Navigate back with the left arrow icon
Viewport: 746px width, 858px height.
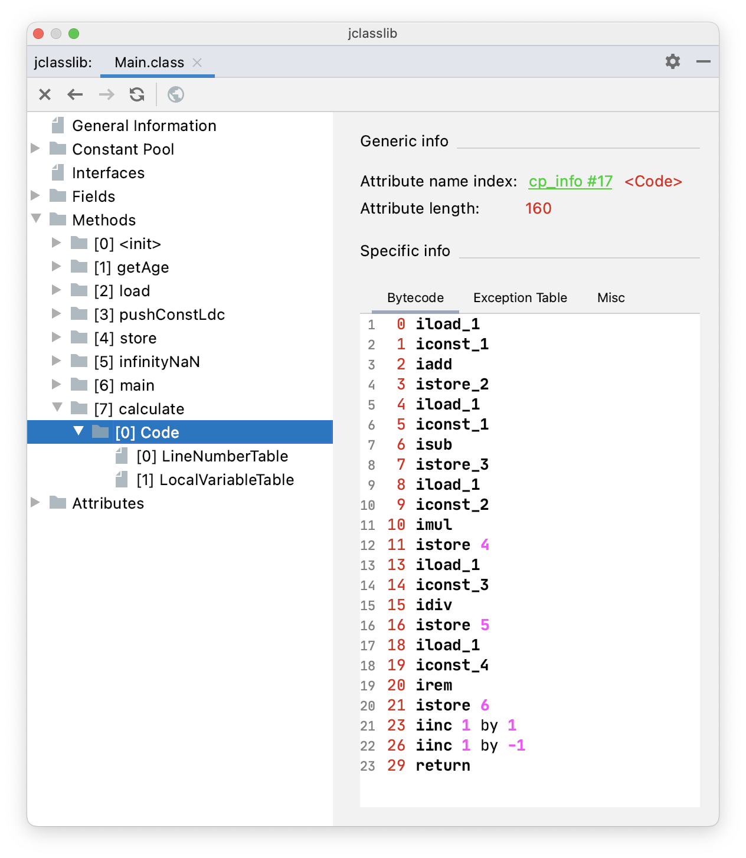pyautogui.click(x=75, y=94)
